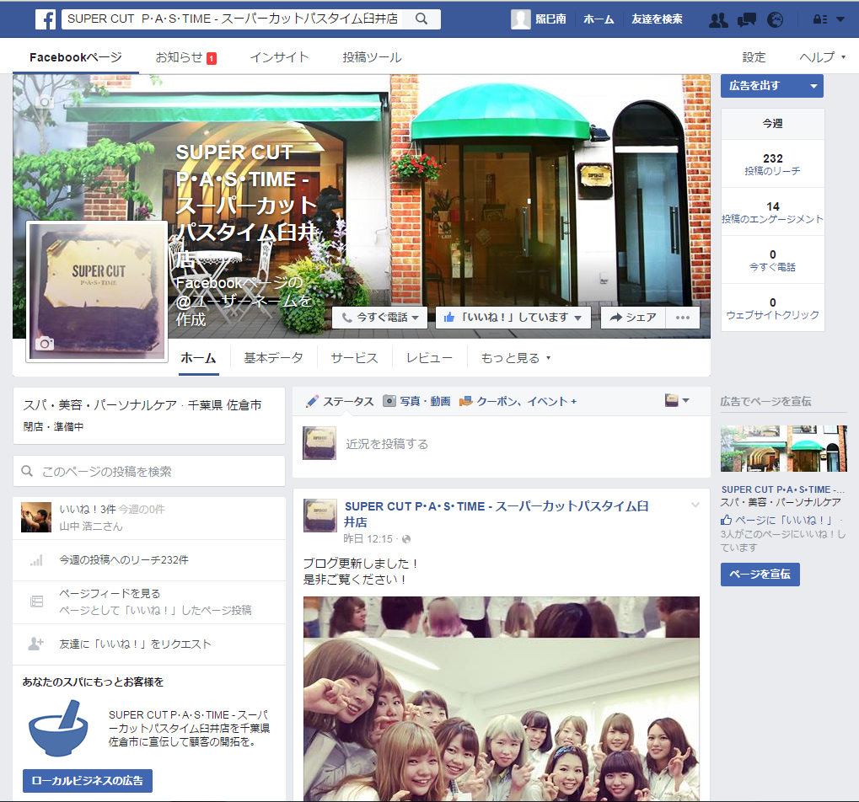859x802 pixels.
Task: Click ホーム link in top bar
Action: click(x=599, y=19)
